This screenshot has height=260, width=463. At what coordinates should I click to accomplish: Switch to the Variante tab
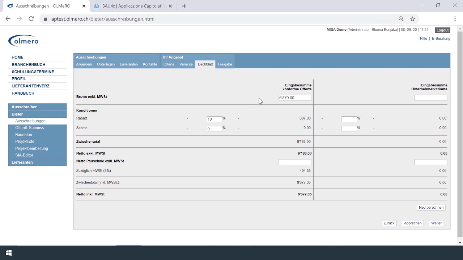[186, 64]
